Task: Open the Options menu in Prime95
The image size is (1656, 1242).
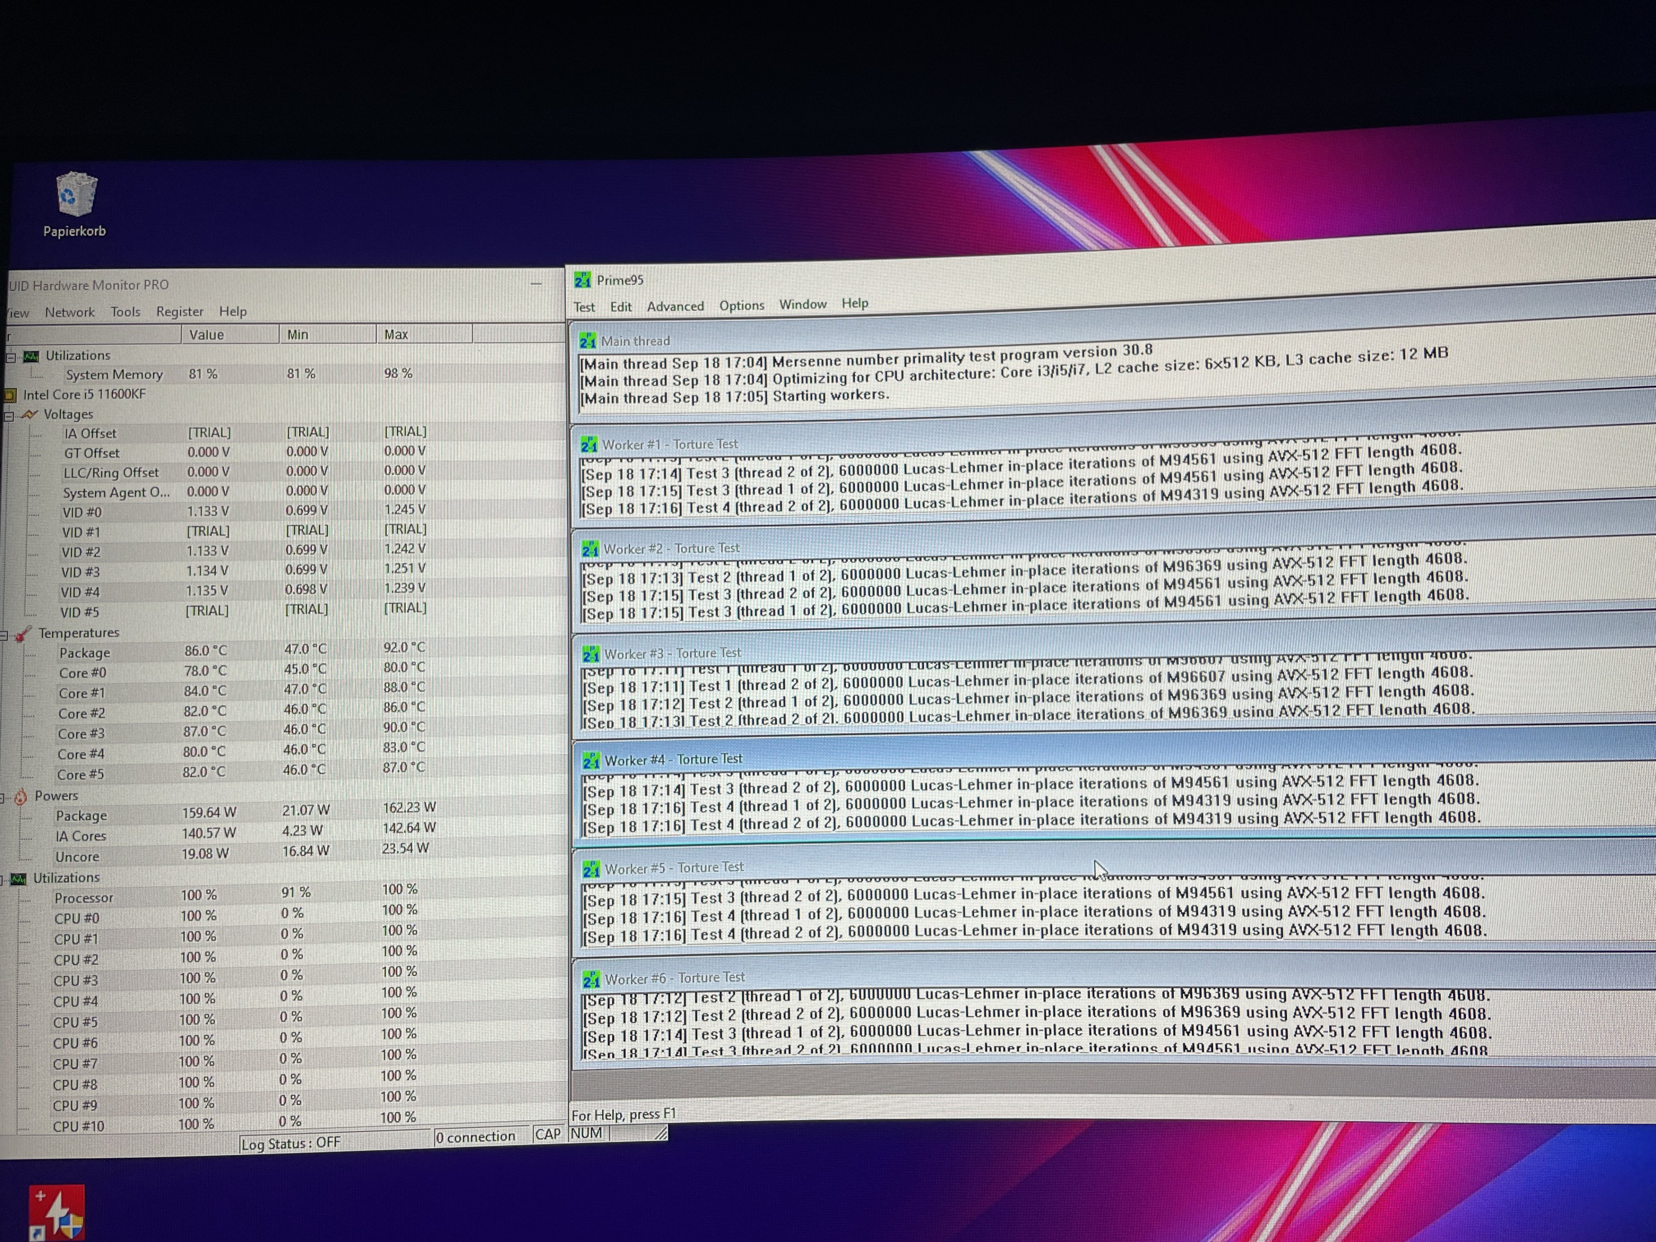Action: [741, 305]
